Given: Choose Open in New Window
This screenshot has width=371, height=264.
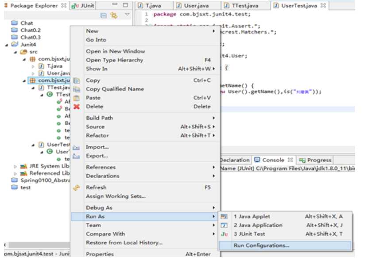Looking at the screenshot, I should [145, 51].
